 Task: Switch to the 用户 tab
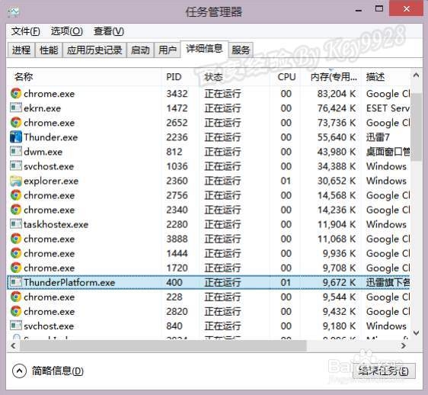pos(168,50)
